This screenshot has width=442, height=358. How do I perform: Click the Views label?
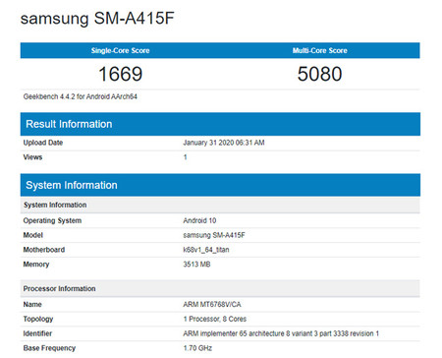click(x=32, y=157)
